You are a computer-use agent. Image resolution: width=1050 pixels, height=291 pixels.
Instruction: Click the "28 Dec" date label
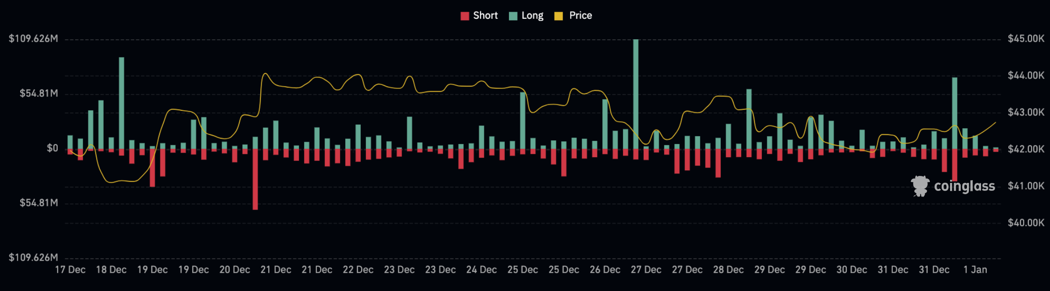pyautogui.click(x=728, y=270)
